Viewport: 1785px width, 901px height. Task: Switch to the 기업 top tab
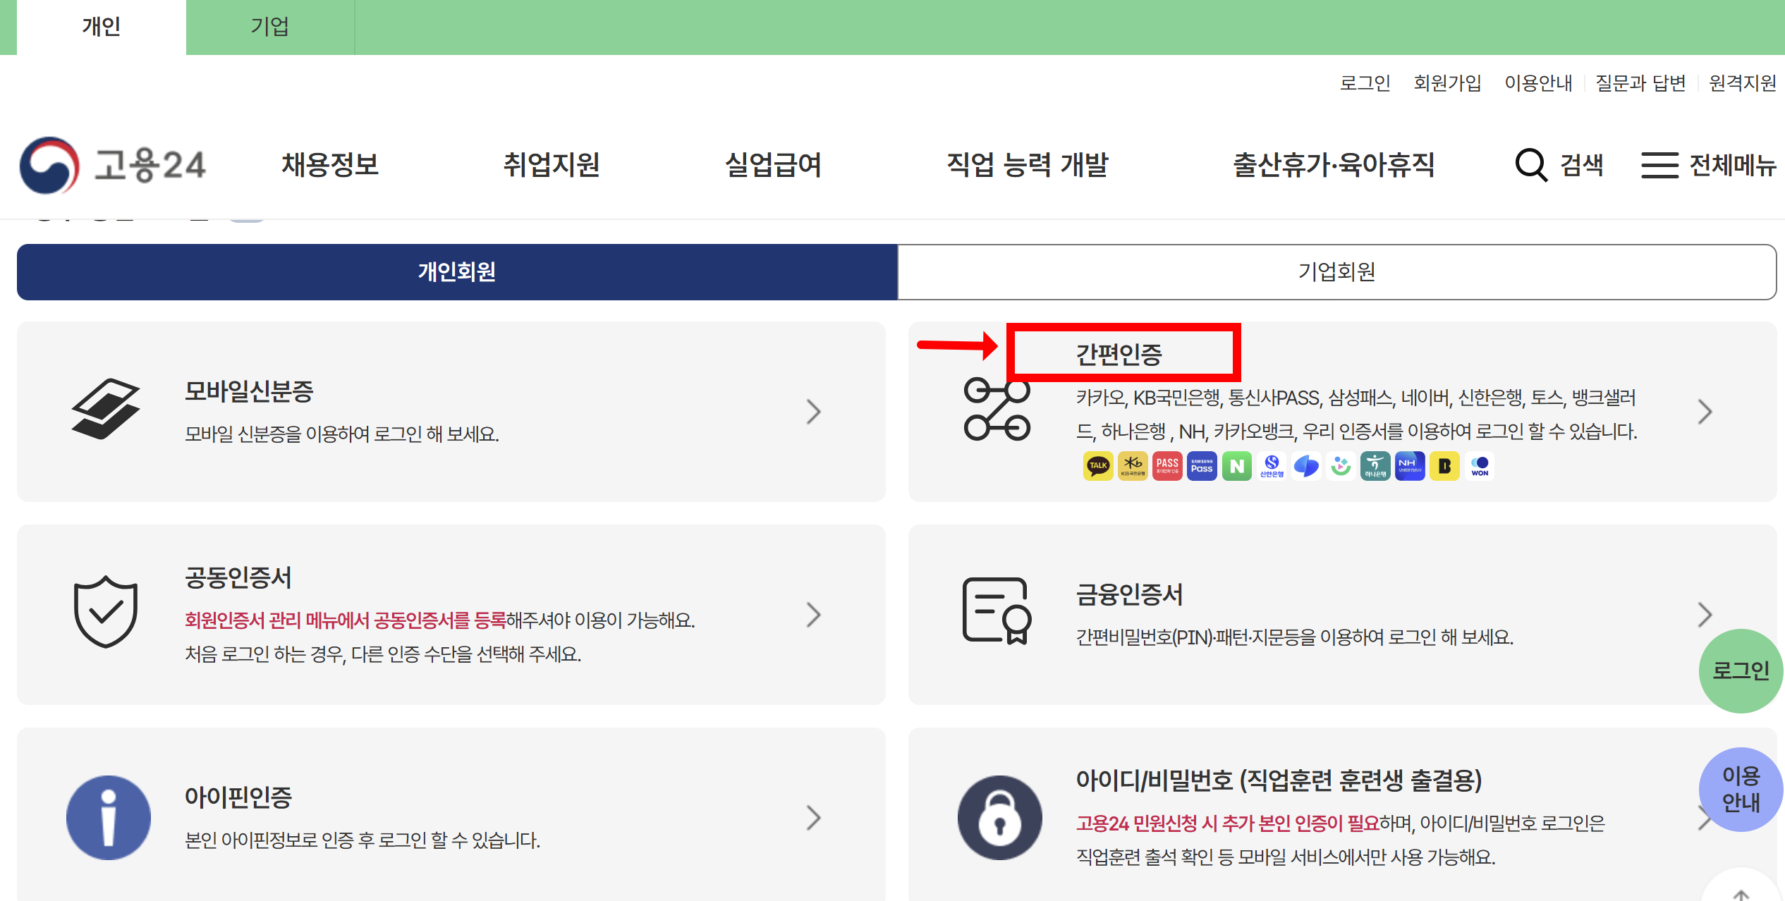tap(269, 27)
